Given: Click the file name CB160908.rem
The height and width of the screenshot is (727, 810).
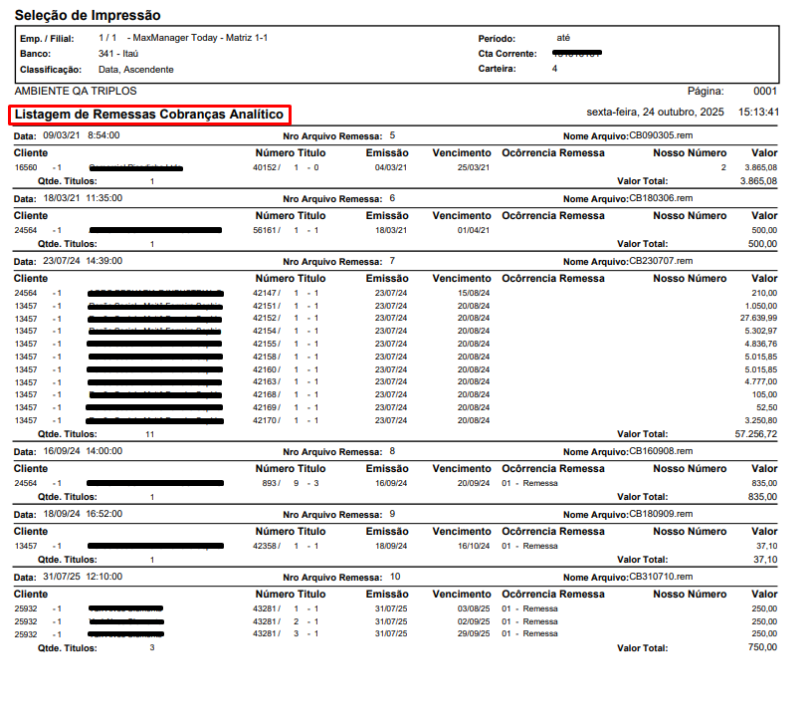Looking at the screenshot, I should pyautogui.click(x=661, y=451).
